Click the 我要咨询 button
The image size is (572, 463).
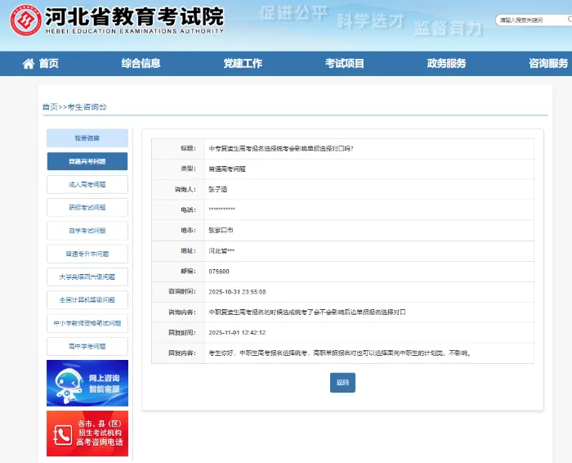(x=87, y=138)
